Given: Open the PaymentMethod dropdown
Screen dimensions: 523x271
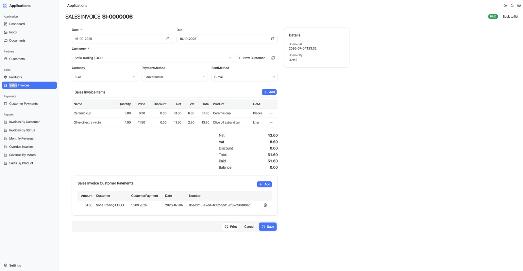Looking at the screenshot, I should 175,77.
